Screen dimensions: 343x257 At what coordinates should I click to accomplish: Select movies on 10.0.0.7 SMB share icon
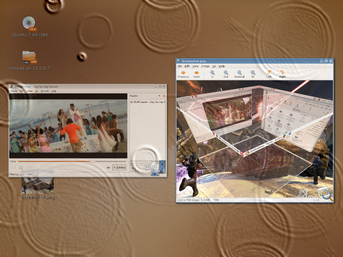click(29, 61)
